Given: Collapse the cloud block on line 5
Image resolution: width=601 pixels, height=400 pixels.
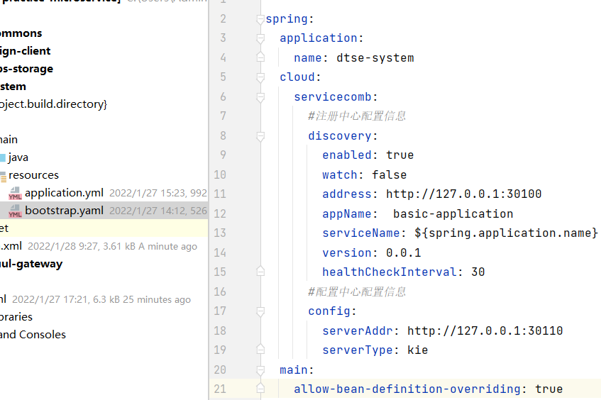Looking at the screenshot, I should pos(260,77).
